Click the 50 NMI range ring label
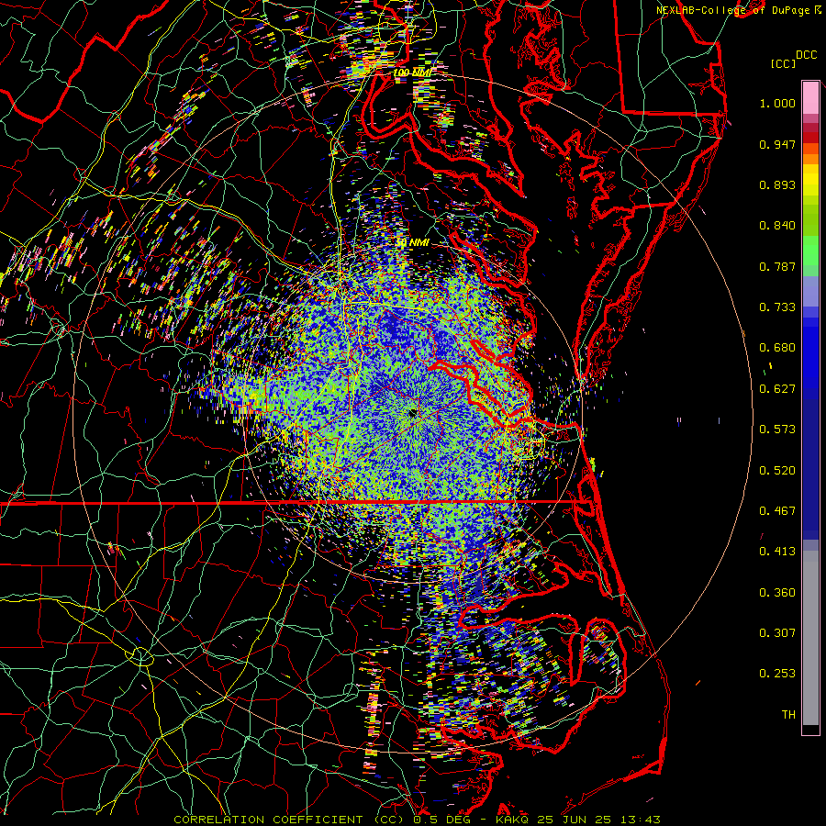Screen dimensions: 826x826 tap(412, 243)
